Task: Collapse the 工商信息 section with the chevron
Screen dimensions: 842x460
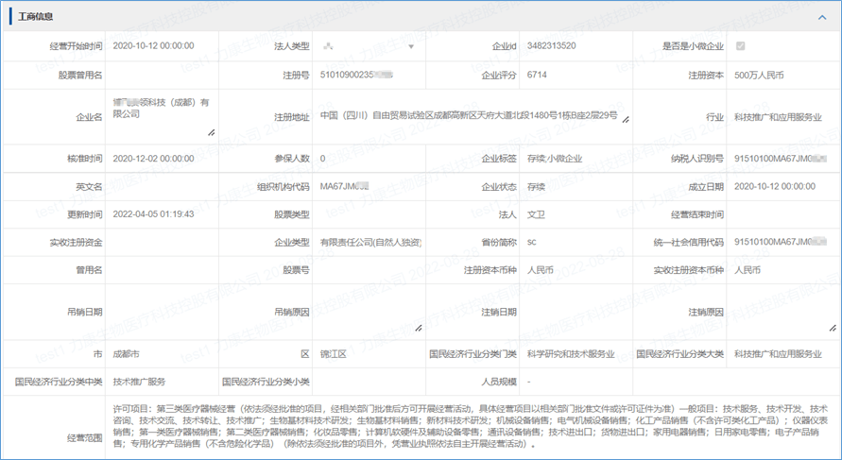Action: (x=822, y=17)
